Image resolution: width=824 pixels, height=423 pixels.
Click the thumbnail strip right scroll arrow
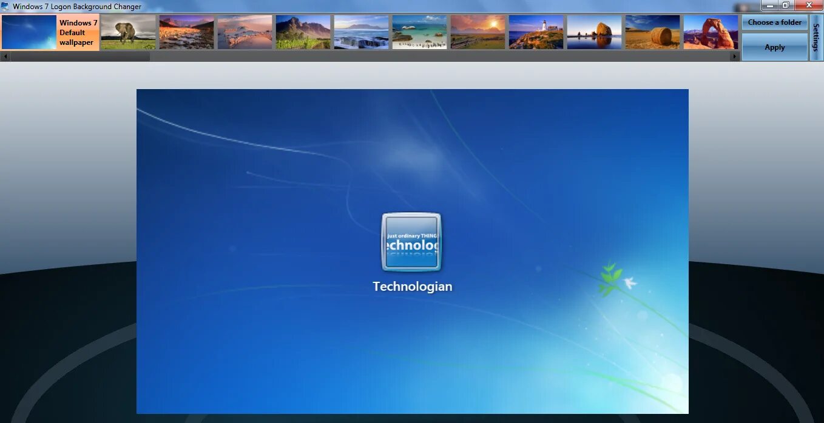735,56
